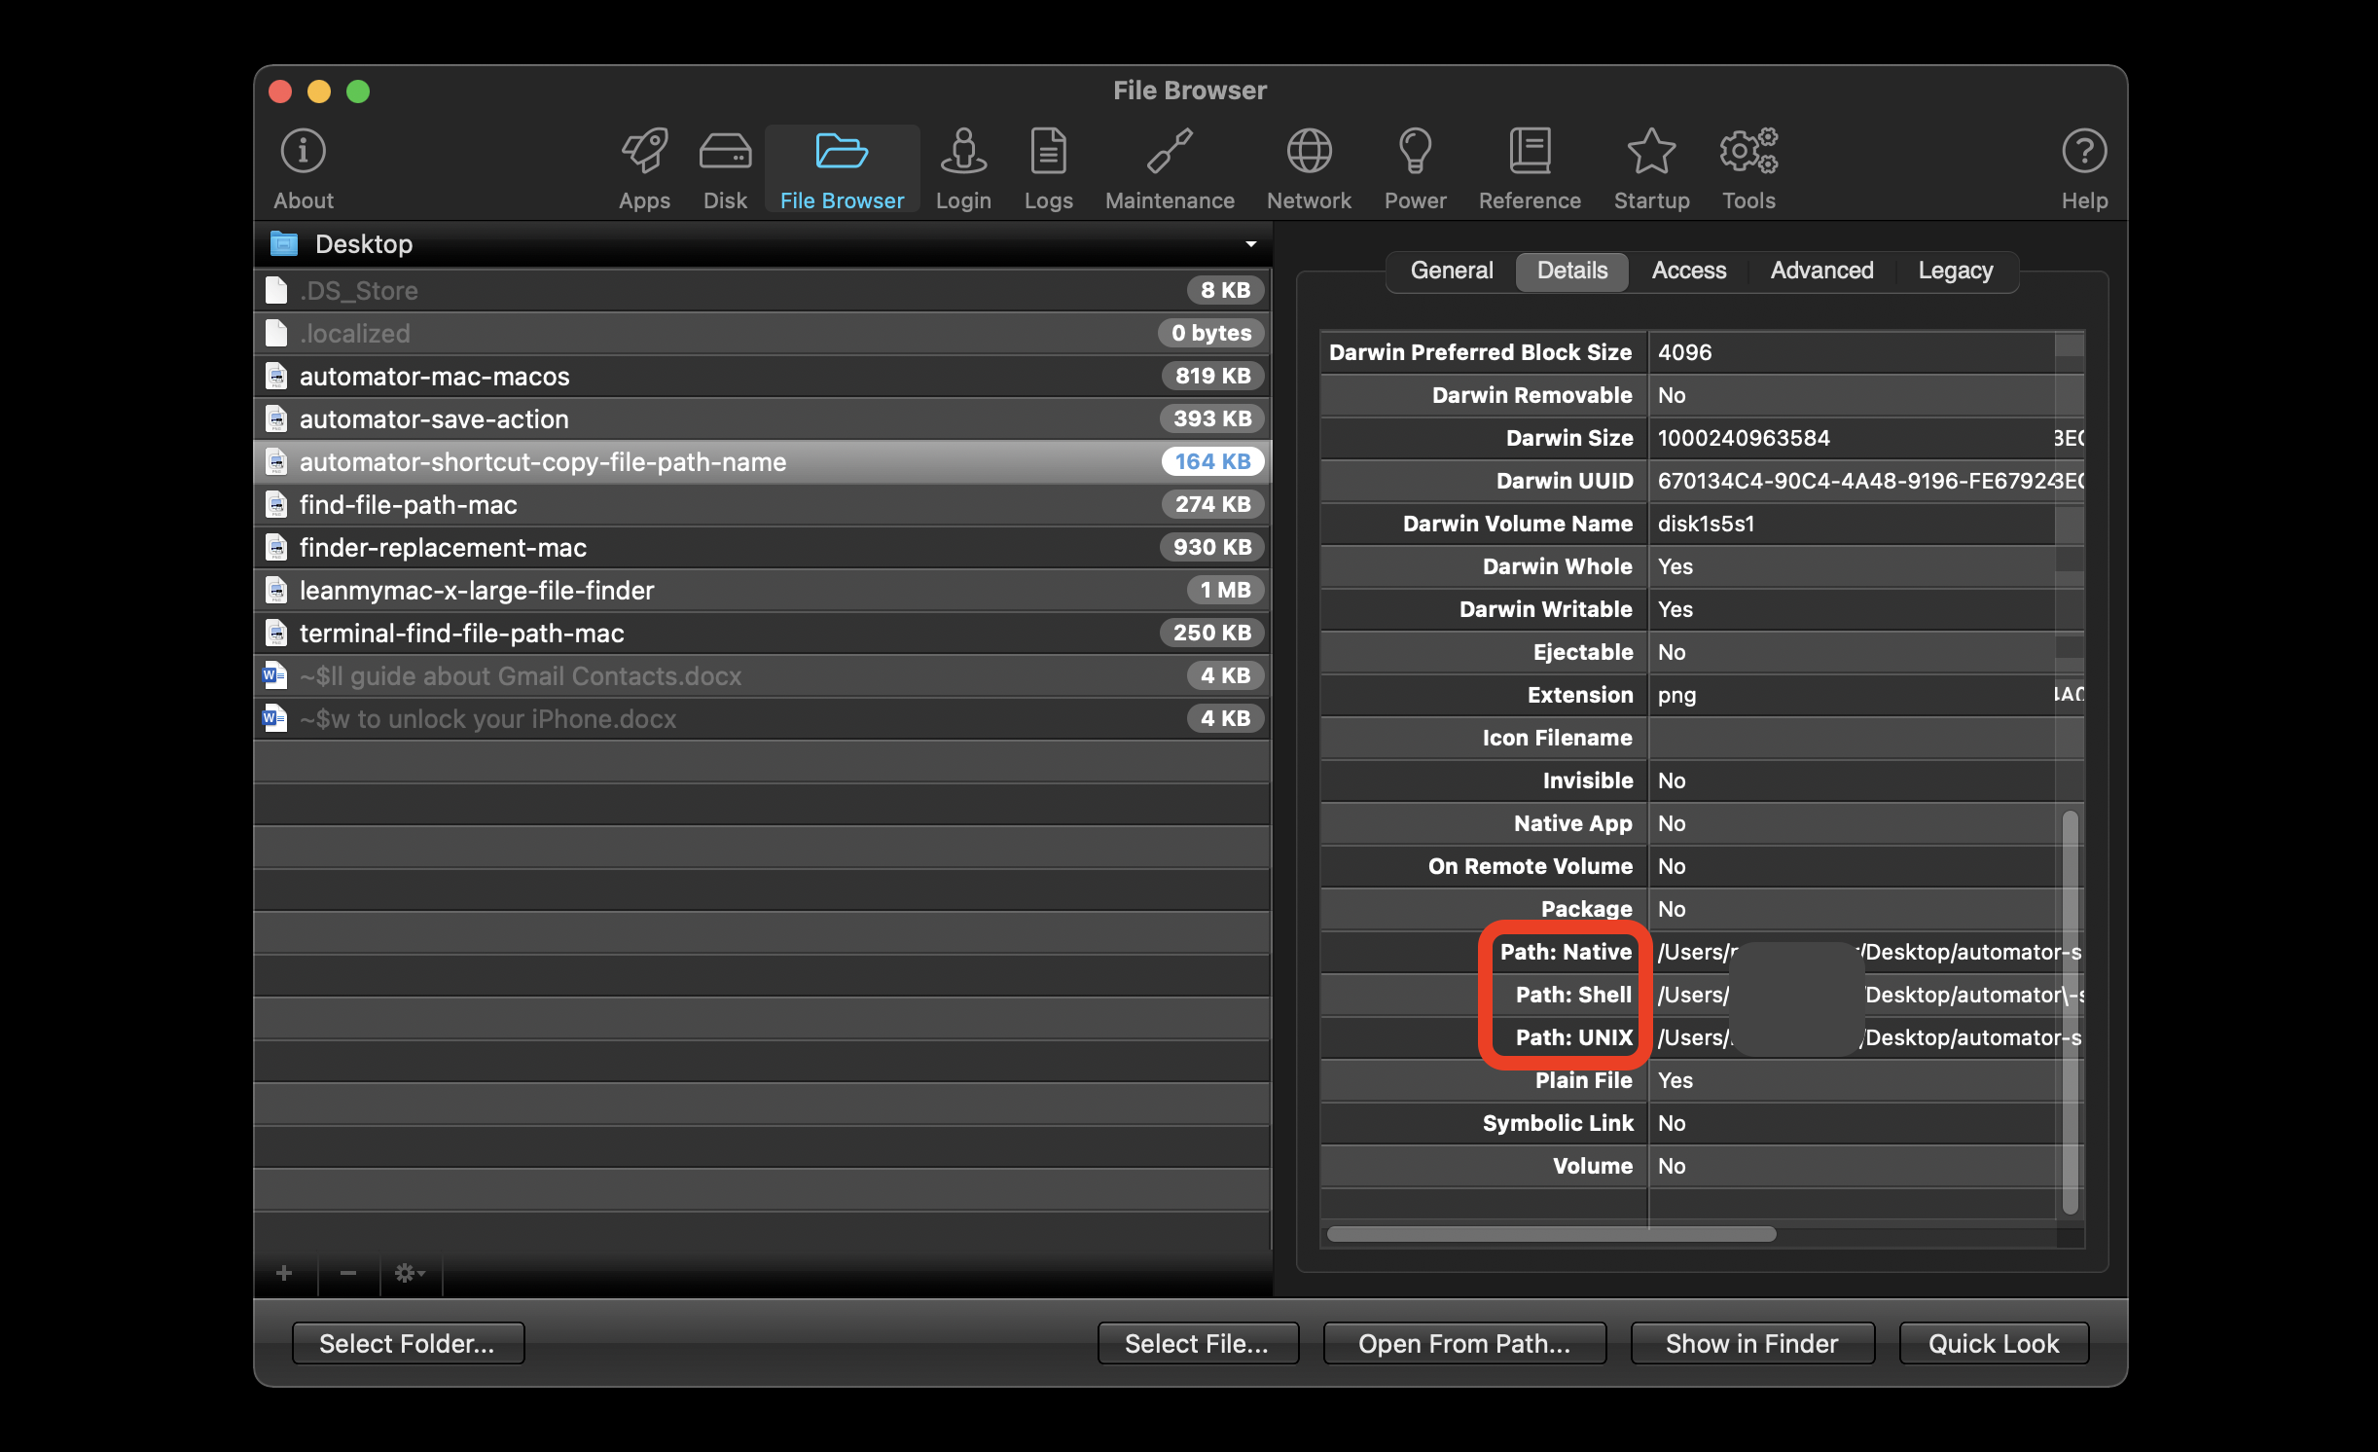
Task: Select the Power section
Action: [x=1415, y=167]
